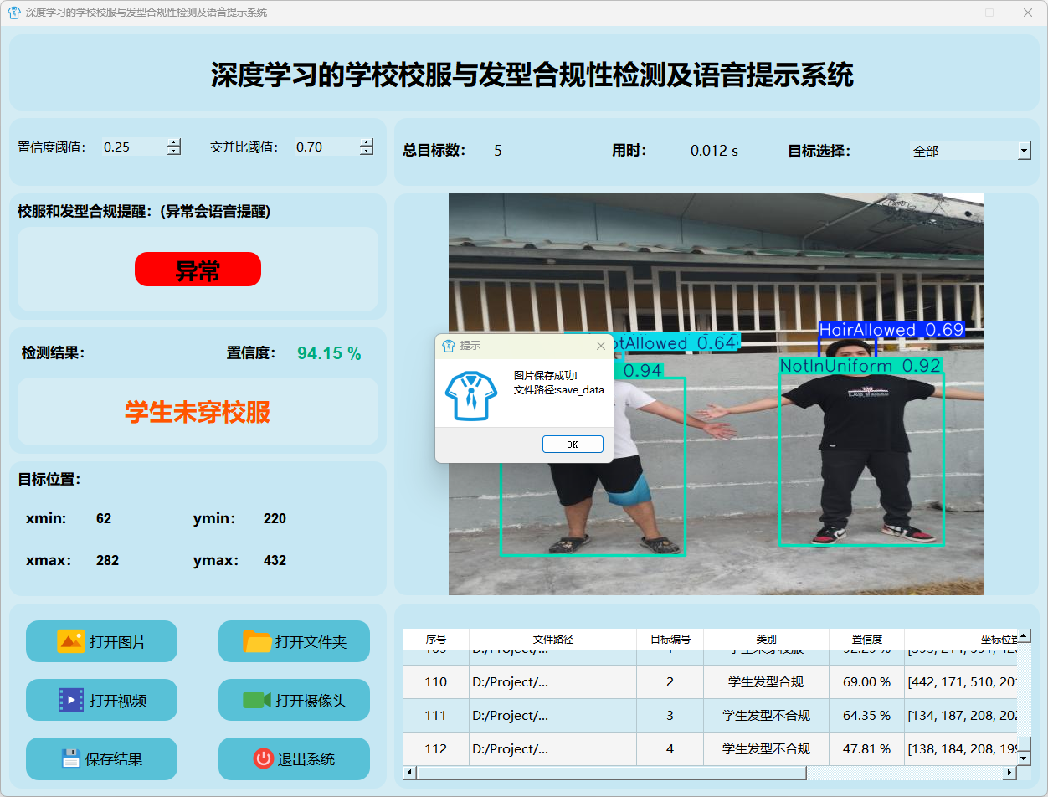The height and width of the screenshot is (797, 1048).
Task: Decrease the 置信度阈值 with the down arrow
Action: tap(173, 152)
